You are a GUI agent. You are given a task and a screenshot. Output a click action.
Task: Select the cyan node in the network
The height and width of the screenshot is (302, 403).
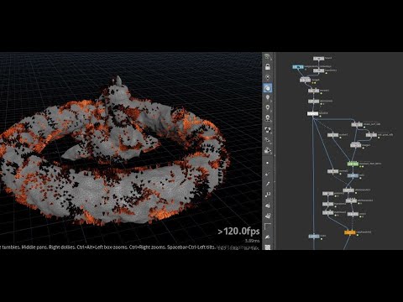(x=298, y=67)
